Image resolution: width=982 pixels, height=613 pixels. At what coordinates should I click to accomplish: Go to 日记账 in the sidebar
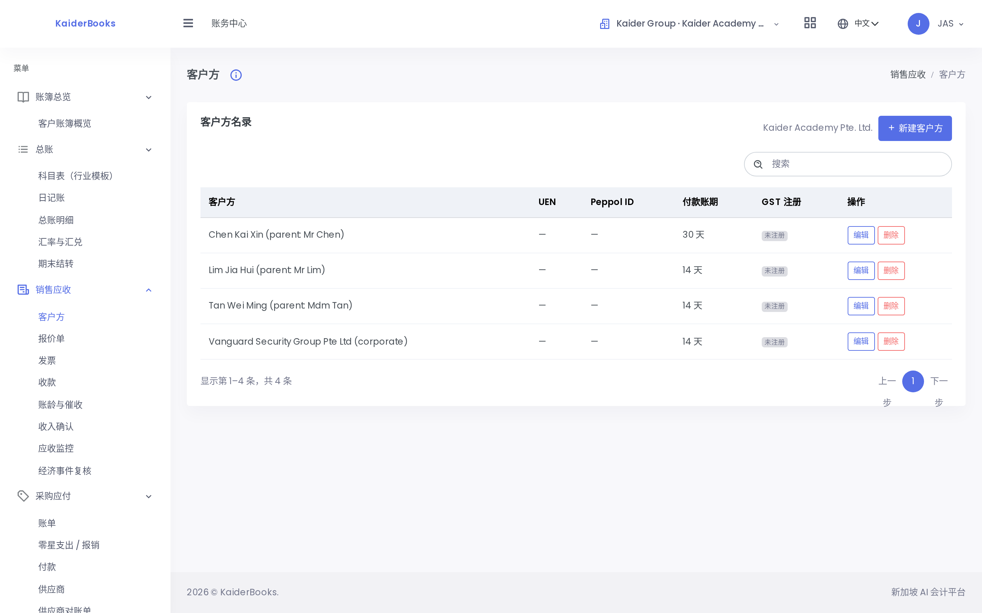click(51, 198)
